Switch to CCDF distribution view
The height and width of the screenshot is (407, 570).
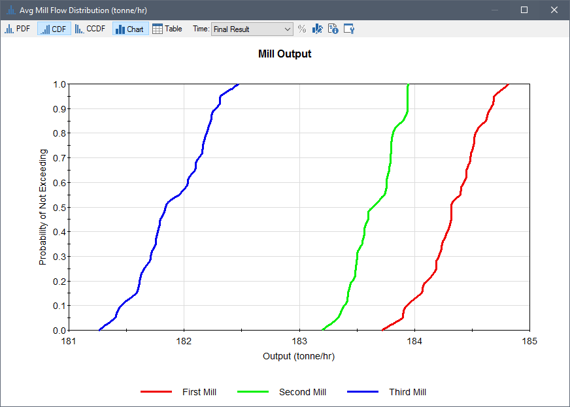point(90,29)
